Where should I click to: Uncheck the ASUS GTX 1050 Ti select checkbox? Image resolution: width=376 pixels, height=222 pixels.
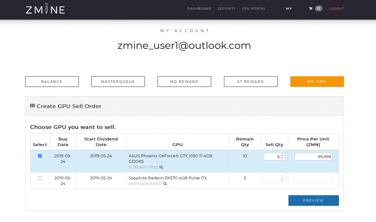(40, 156)
